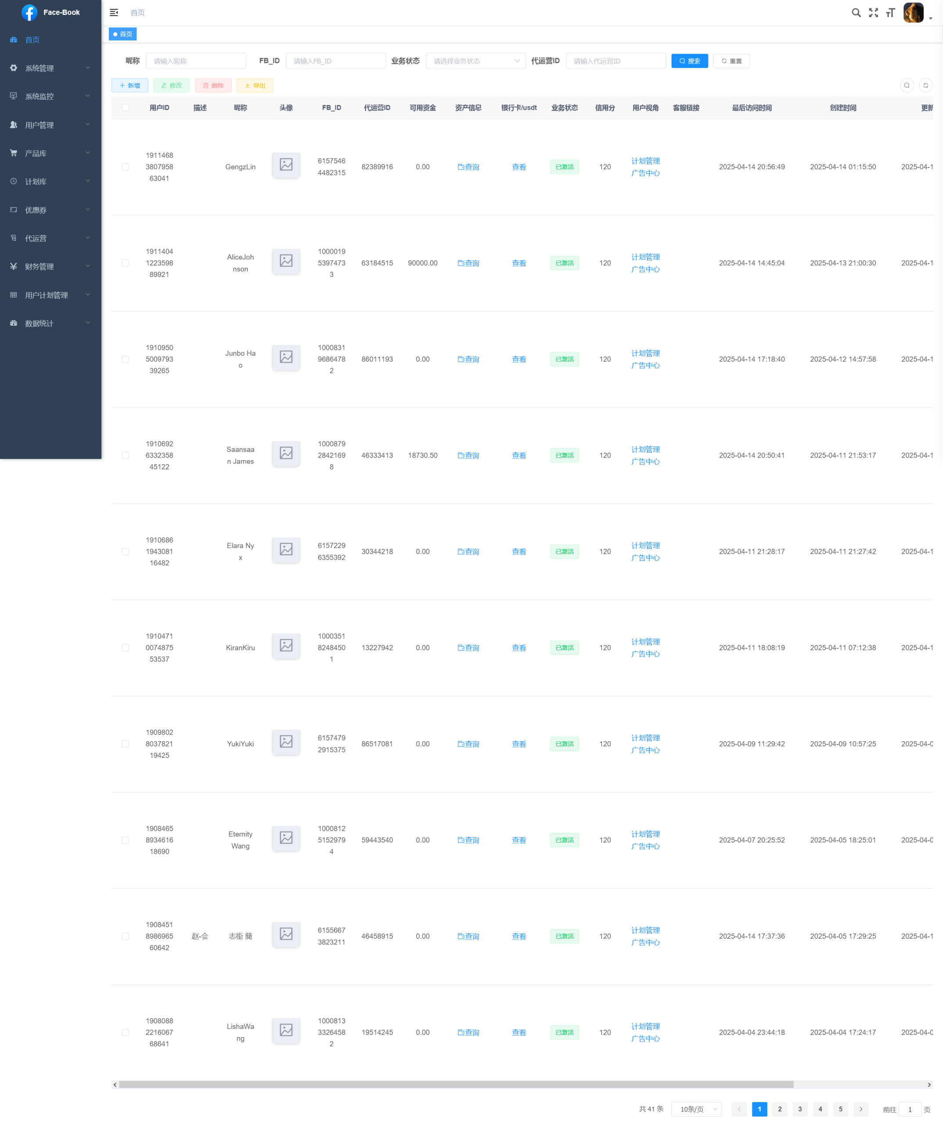Collapse sidebar with hamburger icon
Viewport: 943px width, 1124px height.
[114, 12]
